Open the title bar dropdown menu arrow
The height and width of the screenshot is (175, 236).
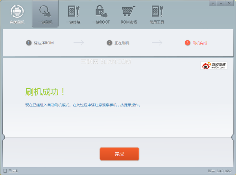213,3
